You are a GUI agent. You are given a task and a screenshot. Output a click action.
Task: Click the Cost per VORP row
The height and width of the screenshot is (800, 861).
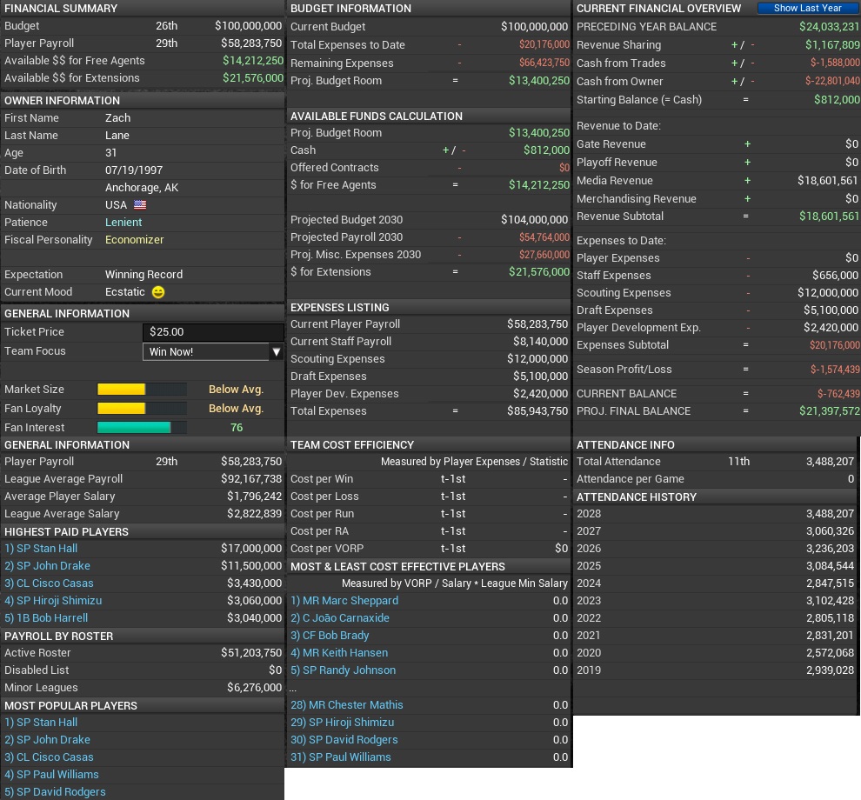point(429,549)
